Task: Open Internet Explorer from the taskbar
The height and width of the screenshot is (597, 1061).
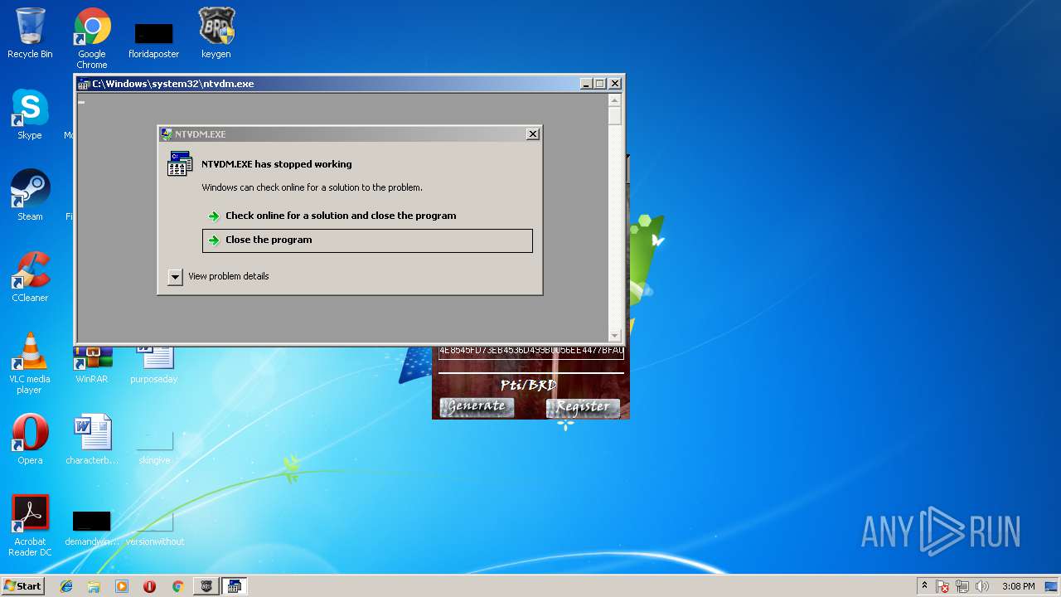Action: tap(66, 586)
